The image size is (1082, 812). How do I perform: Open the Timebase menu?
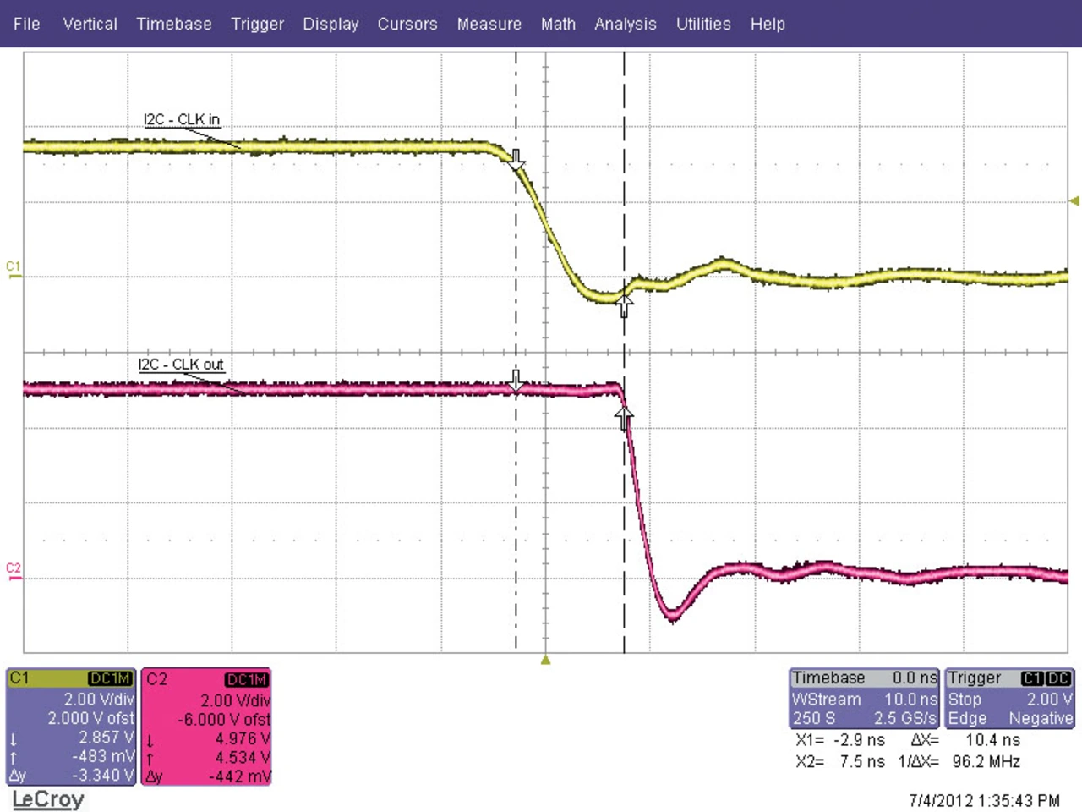(174, 24)
